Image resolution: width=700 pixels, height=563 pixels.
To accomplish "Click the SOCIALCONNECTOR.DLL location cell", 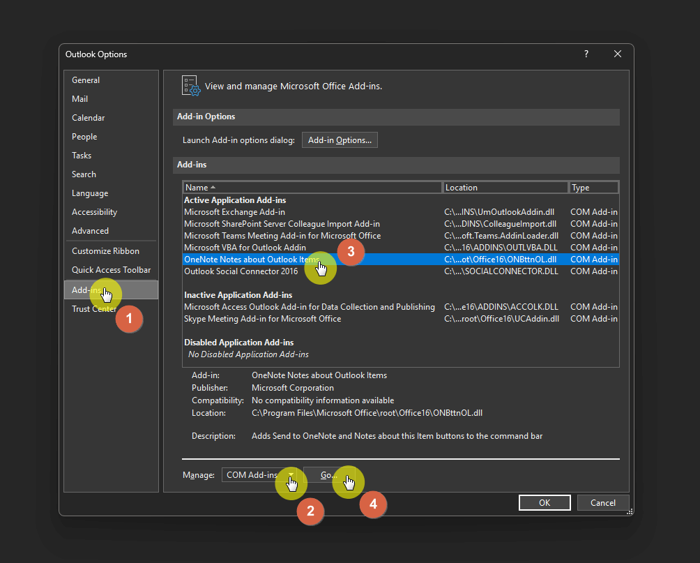I will [501, 271].
